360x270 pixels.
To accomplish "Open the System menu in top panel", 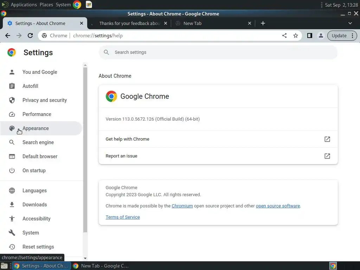I will 63,5.
